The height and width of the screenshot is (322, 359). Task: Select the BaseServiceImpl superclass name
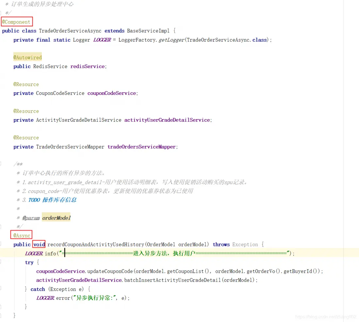(148, 31)
